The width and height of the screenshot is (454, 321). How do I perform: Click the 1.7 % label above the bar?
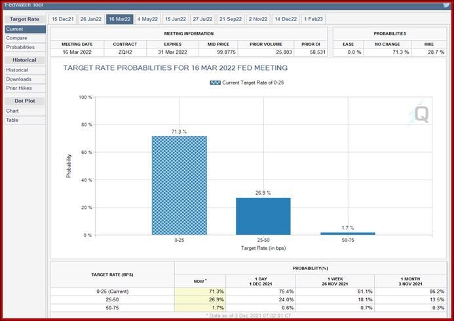[x=348, y=228]
